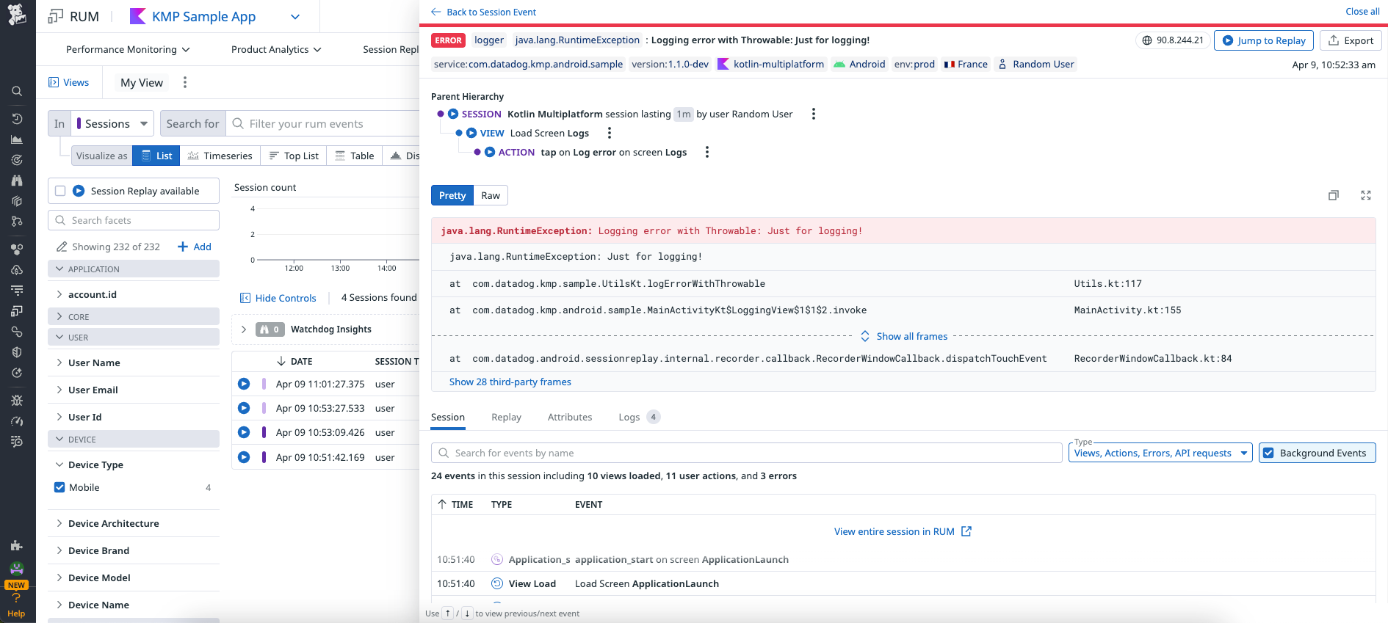
Task: Expand stack trace panel to fullscreen
Action: (1365, 195)
